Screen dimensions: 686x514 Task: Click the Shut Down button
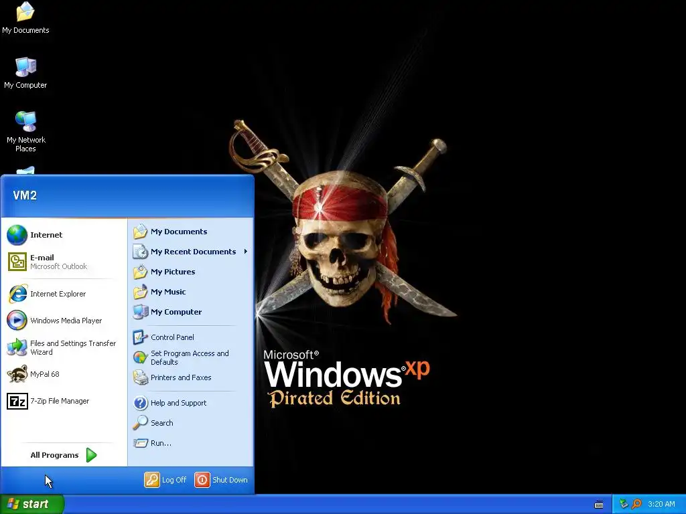point(221,480)
